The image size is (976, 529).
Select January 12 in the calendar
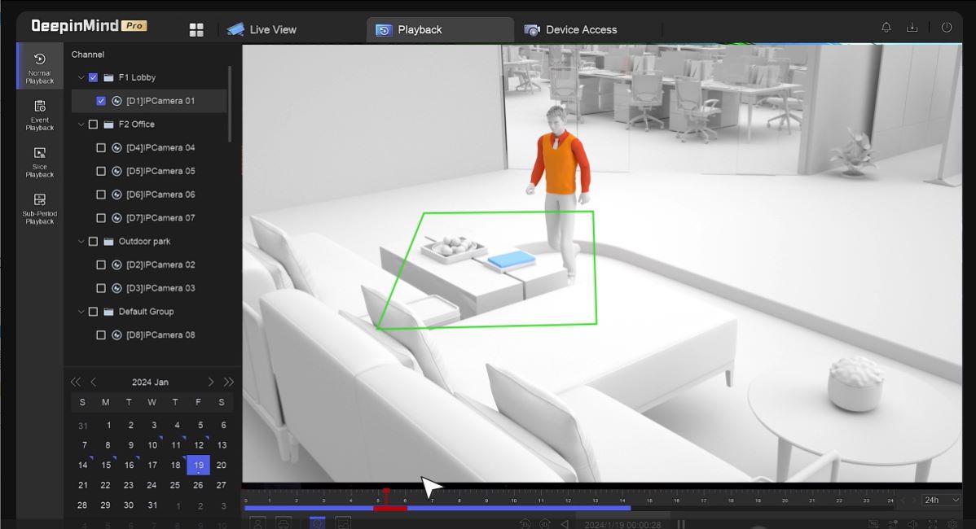[x=199, y=445]
